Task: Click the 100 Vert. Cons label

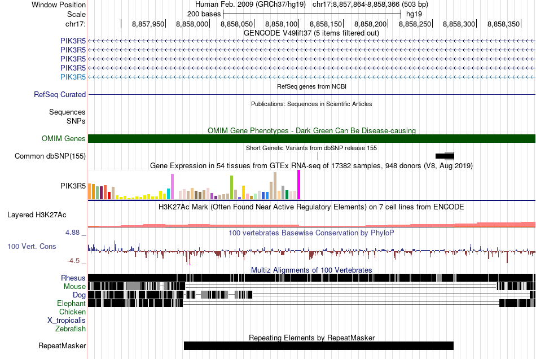Action: [32, 246]
